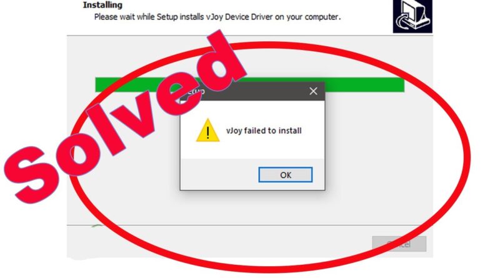
Task: Click the dark Setup dialog title bar
Action: point(252,91)
